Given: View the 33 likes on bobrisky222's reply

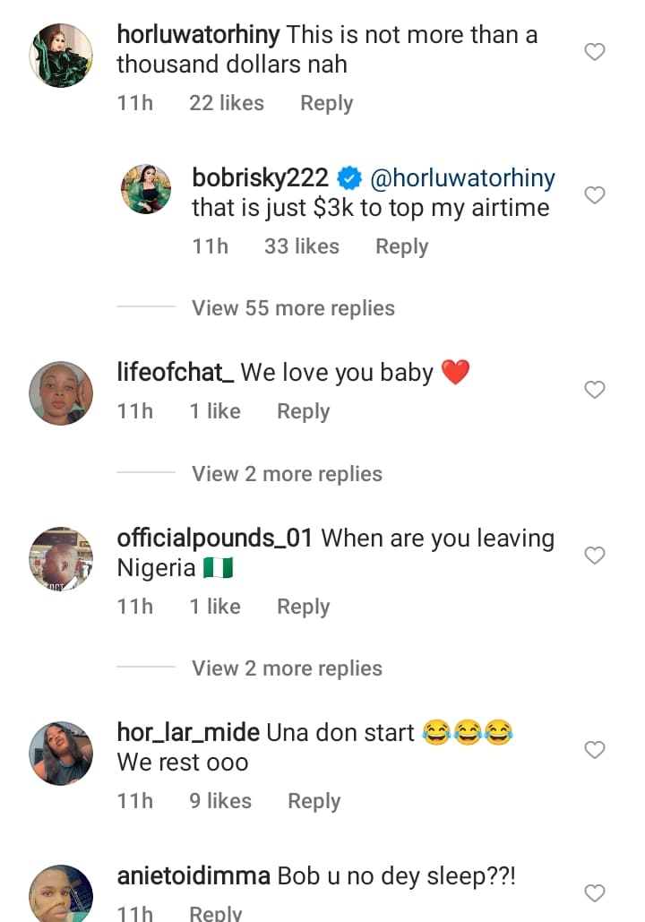Looking at the screenshot, I should (301, 246).
